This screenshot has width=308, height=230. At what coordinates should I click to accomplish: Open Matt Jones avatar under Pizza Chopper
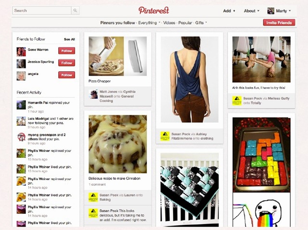(93, 94)
